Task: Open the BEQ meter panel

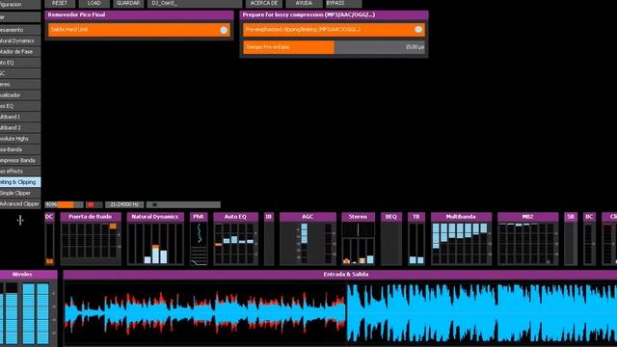Action: [x=391, y=239]
